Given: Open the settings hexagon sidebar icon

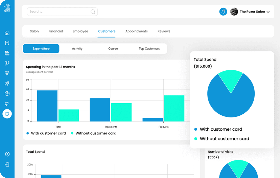Looking at the screenshot, I should pos(7,154).
